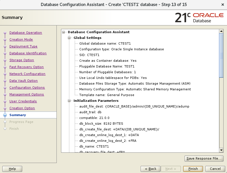Navigate to the Network Configuration step
Viewport: 227px width, 173px height.
coord(27,74)
